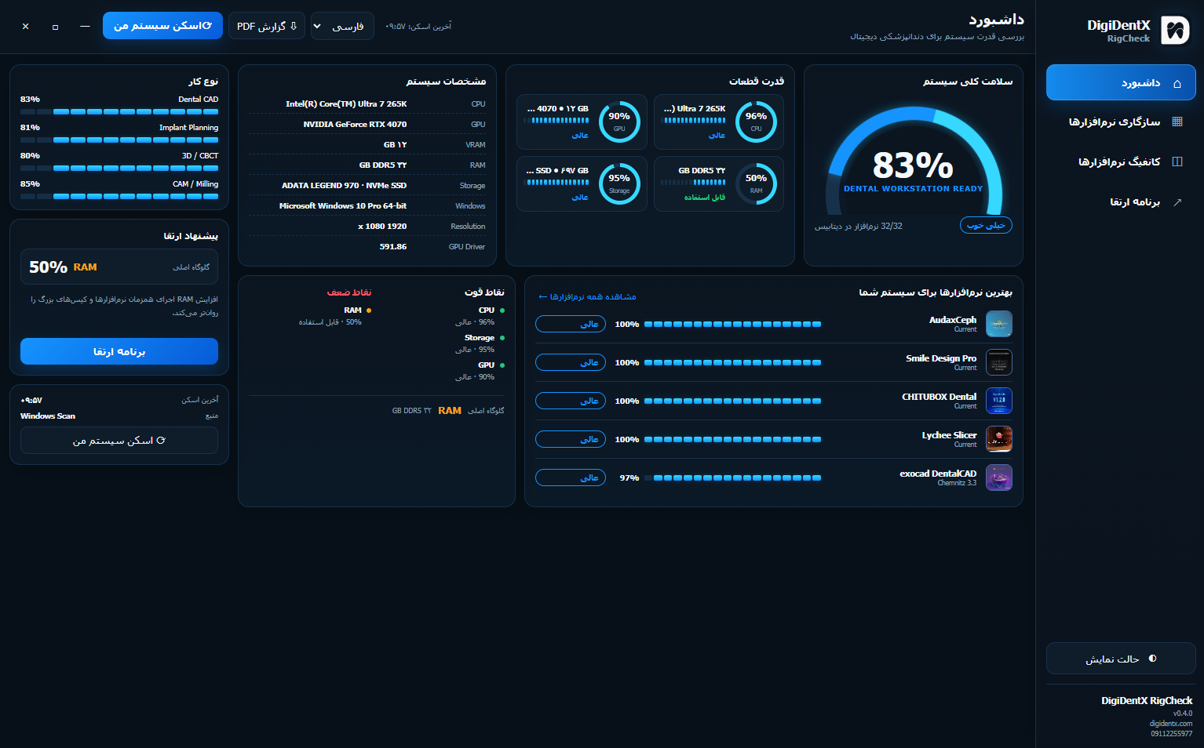The height and width of the screenshot is (748, 1204).
Task: Go to the داشبورد dashboard sidebar item
Action: tap(1121, 83)
